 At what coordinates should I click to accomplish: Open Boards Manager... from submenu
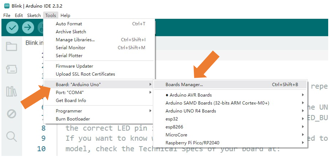pyautogui.click(x=231, y=85)
